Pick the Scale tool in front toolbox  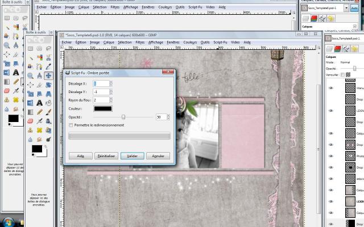click(30, 94)
